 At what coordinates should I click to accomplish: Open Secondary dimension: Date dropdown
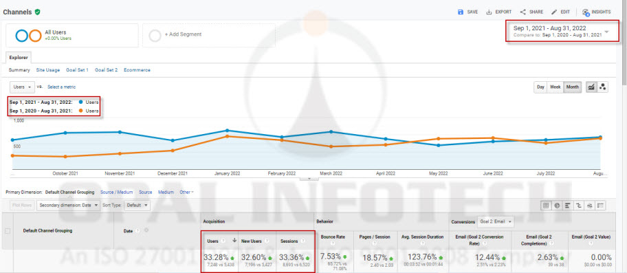68,206
